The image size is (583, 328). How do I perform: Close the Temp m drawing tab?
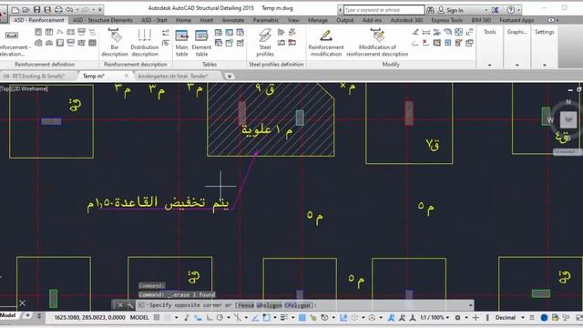127,76
